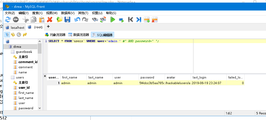Click the Paste clipboard icon
This screenshot has height=120, width=266.
pos(42,19)
